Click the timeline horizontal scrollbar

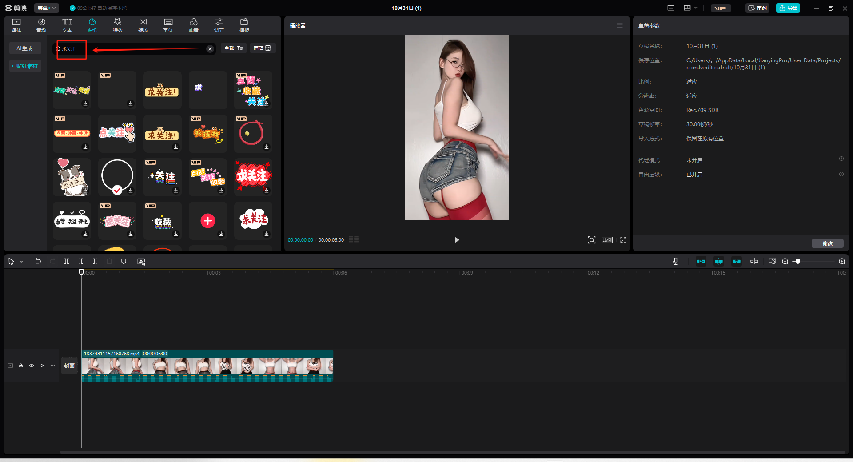(x=452, y=452)
